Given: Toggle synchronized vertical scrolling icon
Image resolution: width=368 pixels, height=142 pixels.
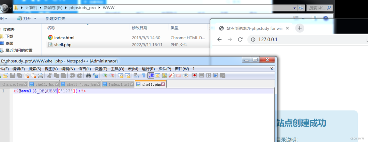Looking at the screenshot, I should point(121,75).
